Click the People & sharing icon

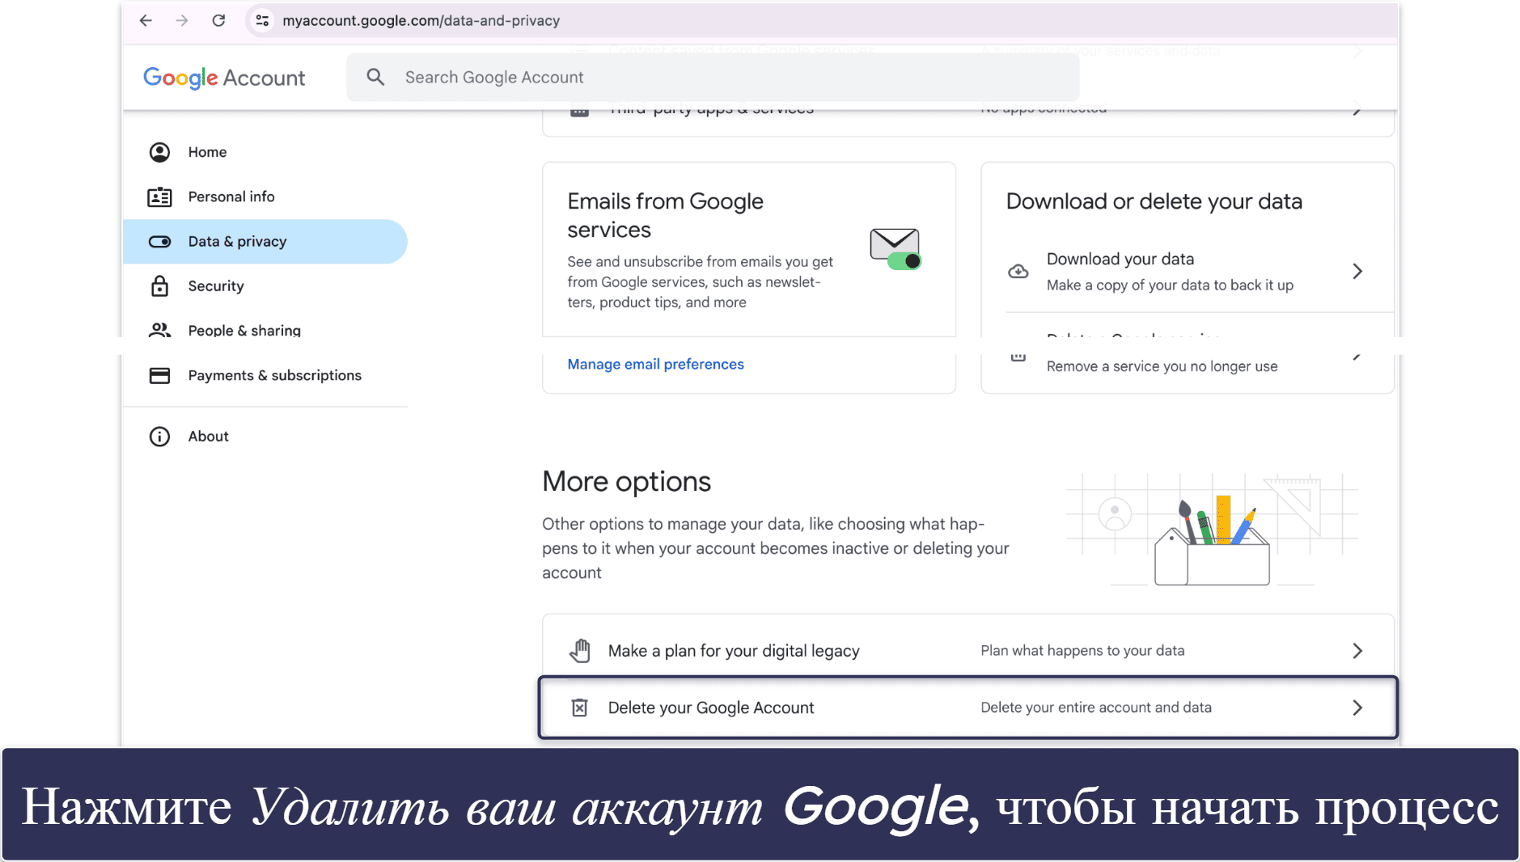pos(159,331)
